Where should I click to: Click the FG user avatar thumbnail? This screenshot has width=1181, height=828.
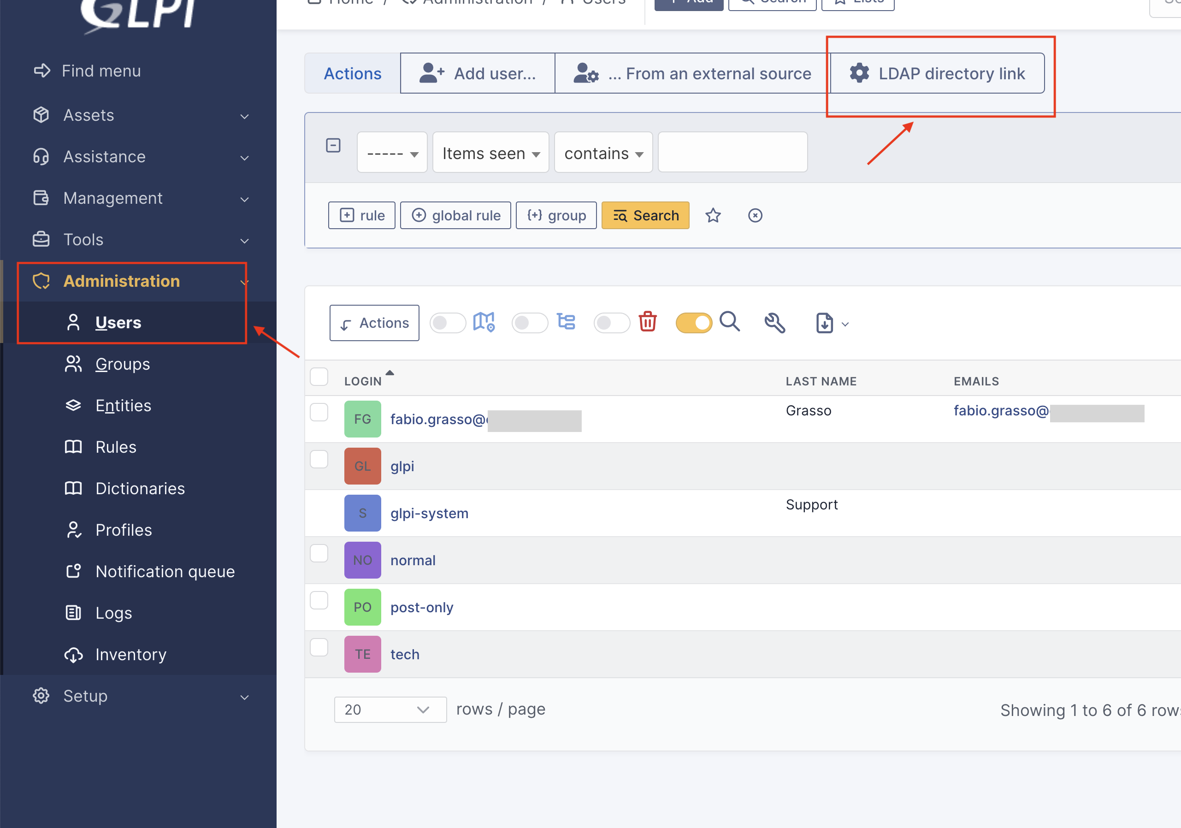click(362, 419)
